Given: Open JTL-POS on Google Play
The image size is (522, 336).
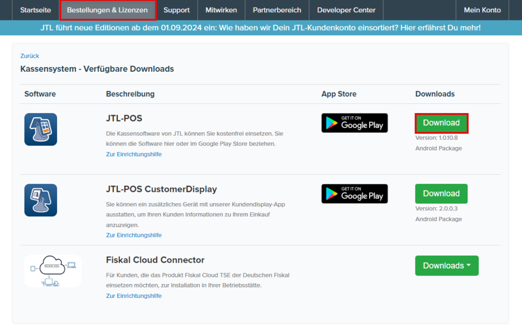Looking at the screenshot, I should tap(354, 123).
